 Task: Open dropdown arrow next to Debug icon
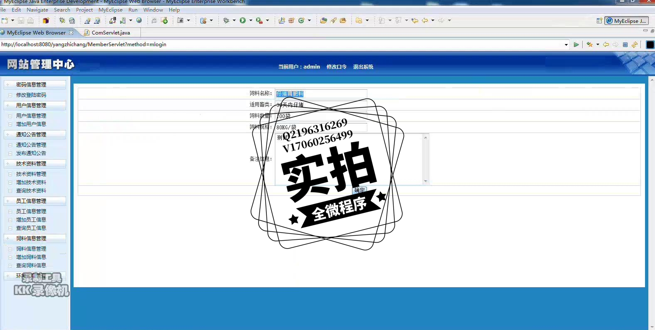point(234,20)
